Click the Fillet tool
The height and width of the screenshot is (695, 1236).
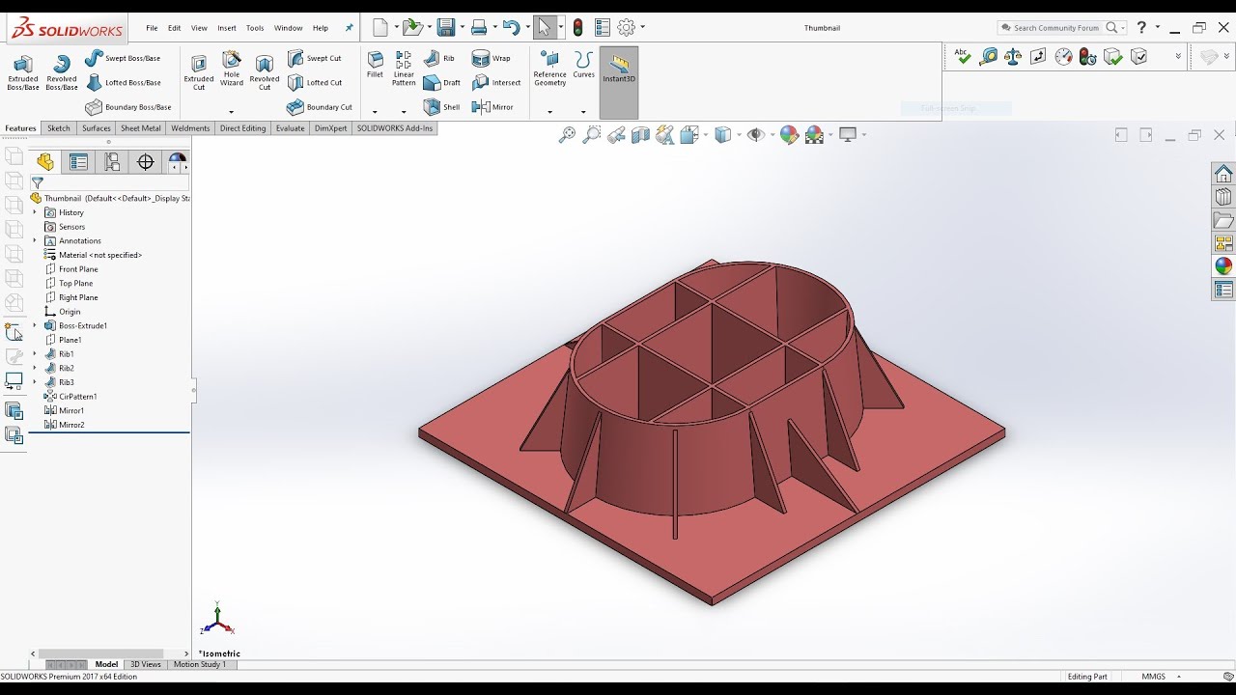coord(375,65)
